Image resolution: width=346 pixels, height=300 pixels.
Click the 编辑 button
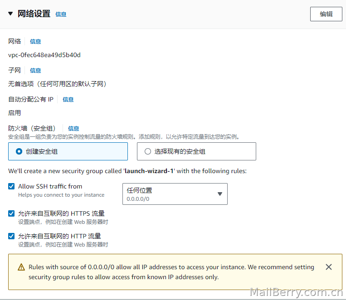(326, 14)
